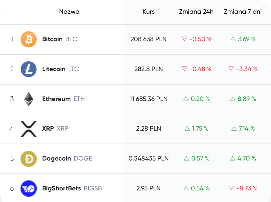Open the Bitcoin BTC name link
The height and width of the screenshot is (202, 271).
click(60, 39)
